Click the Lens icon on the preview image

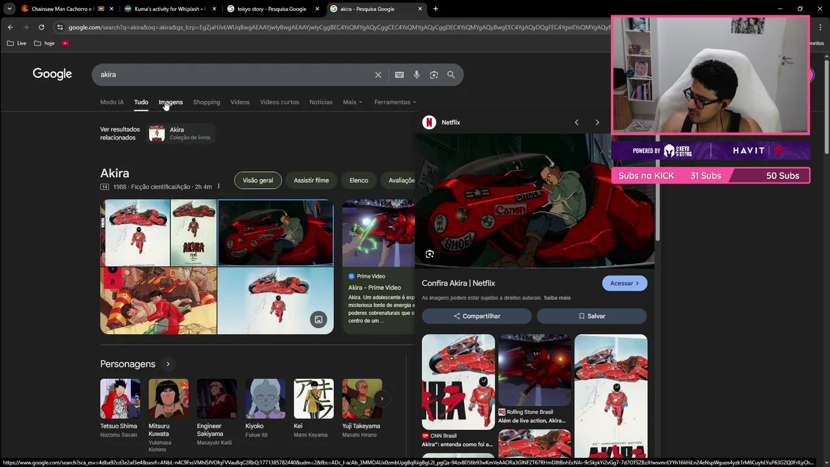click(x=429, y=254)
